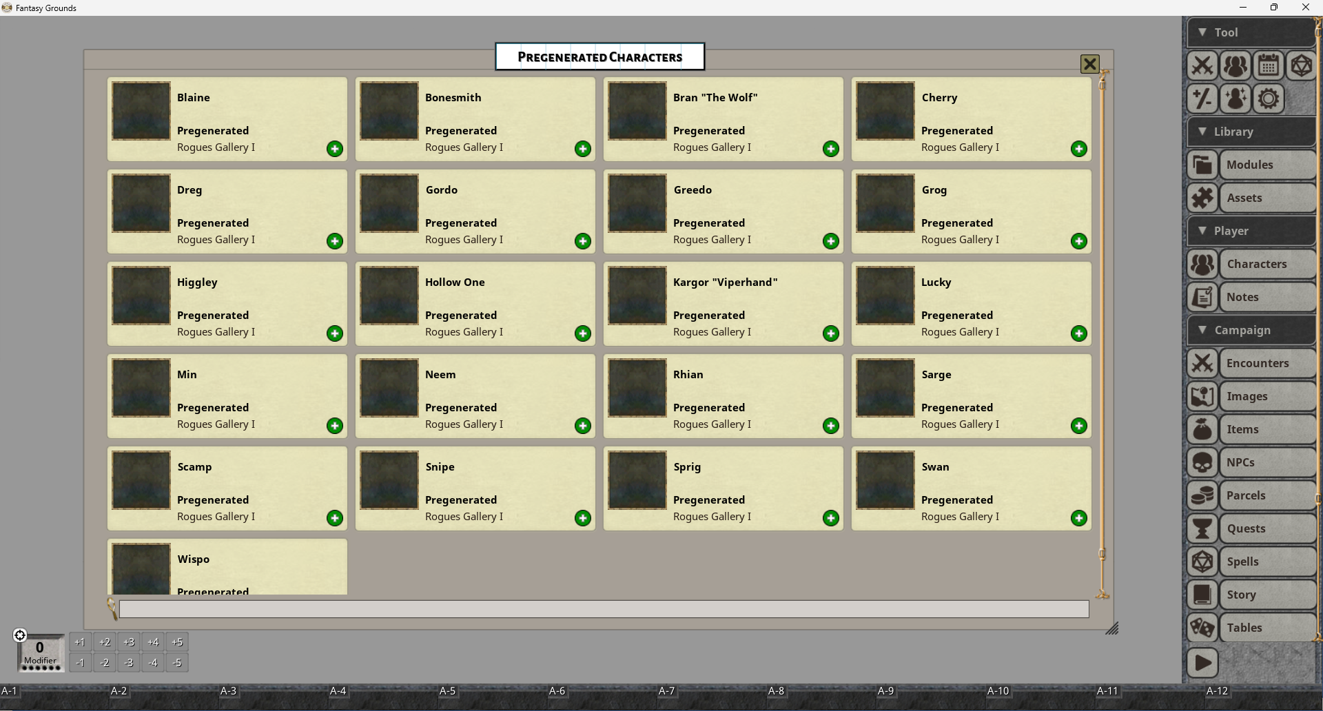Click the Modifier value box
The height and width of the screenshot is (711, 1323).
tap(40, 652)
